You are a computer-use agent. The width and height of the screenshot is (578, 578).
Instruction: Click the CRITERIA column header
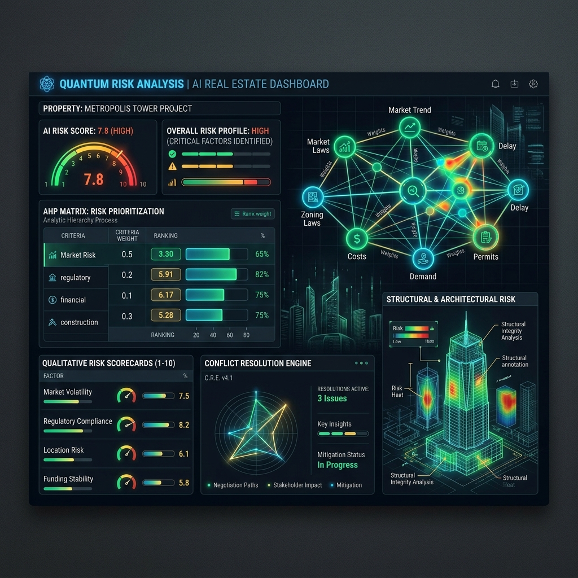coord(73,235)
